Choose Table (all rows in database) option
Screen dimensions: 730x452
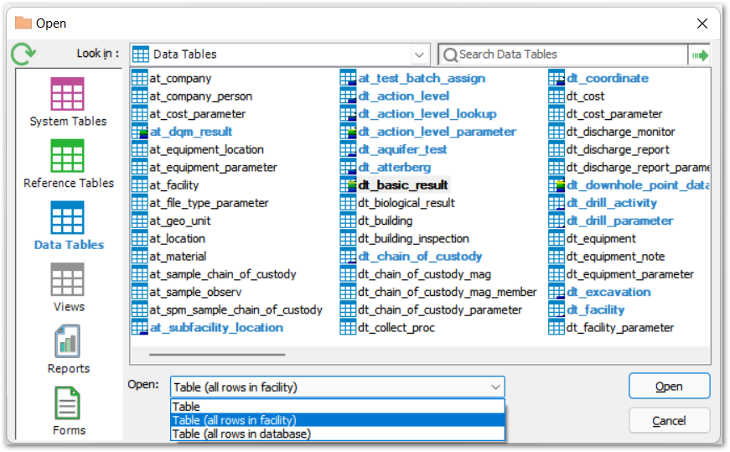[x=338, y=434]
